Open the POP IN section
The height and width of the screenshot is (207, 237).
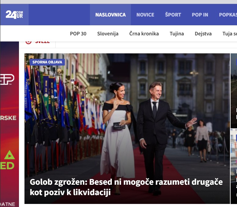point(200,15)
